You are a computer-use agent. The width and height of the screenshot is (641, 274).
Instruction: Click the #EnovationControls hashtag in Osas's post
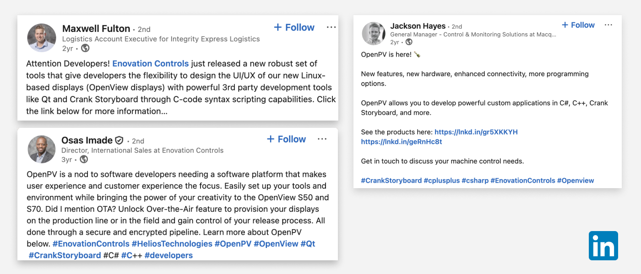pos(91,244)
